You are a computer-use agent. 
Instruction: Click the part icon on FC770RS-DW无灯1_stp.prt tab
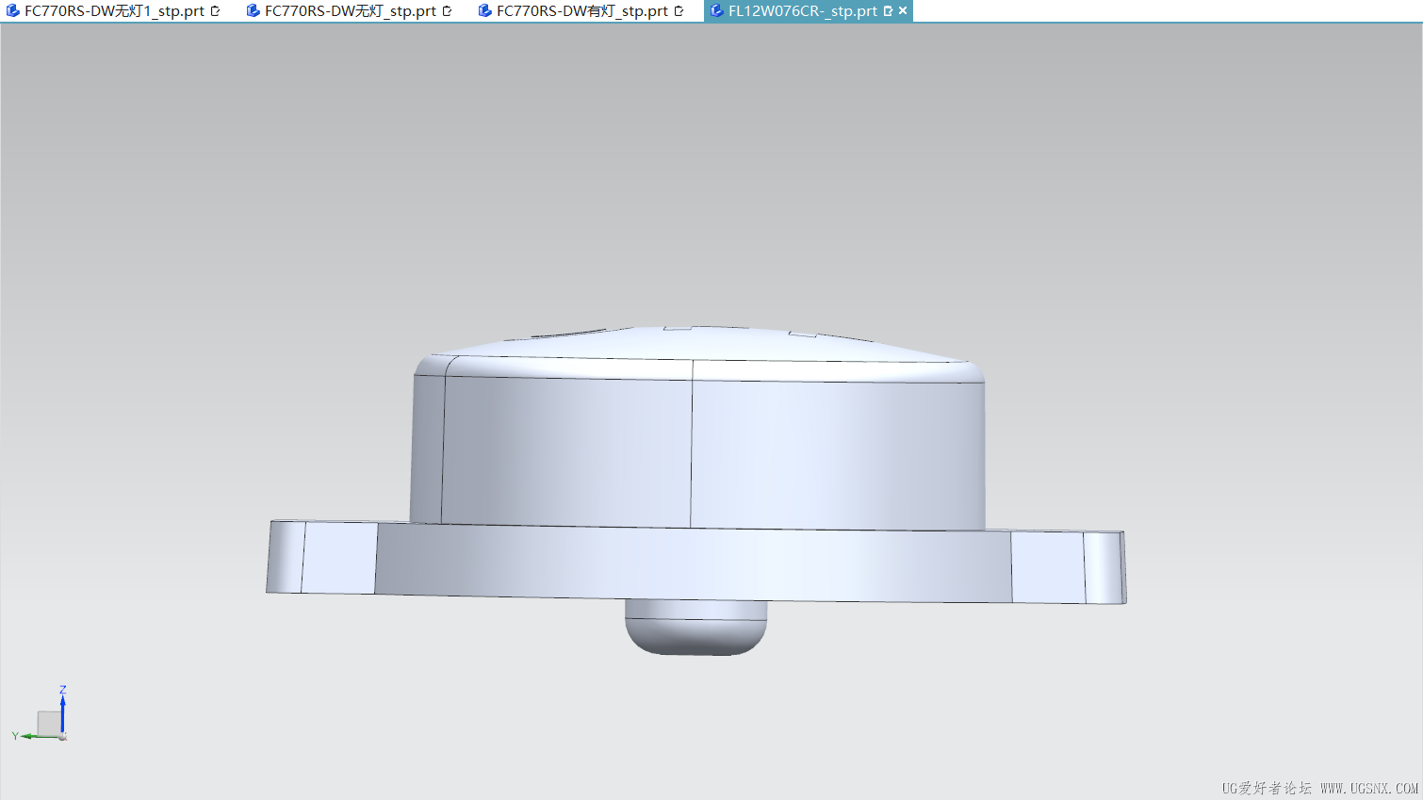pyautogui.click(x=13, y=11)
